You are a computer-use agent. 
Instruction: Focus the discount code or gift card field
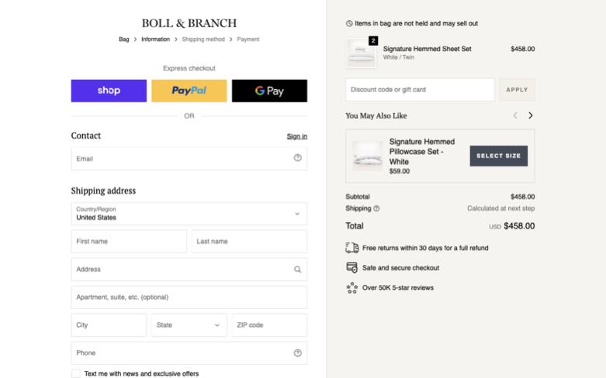420,90
